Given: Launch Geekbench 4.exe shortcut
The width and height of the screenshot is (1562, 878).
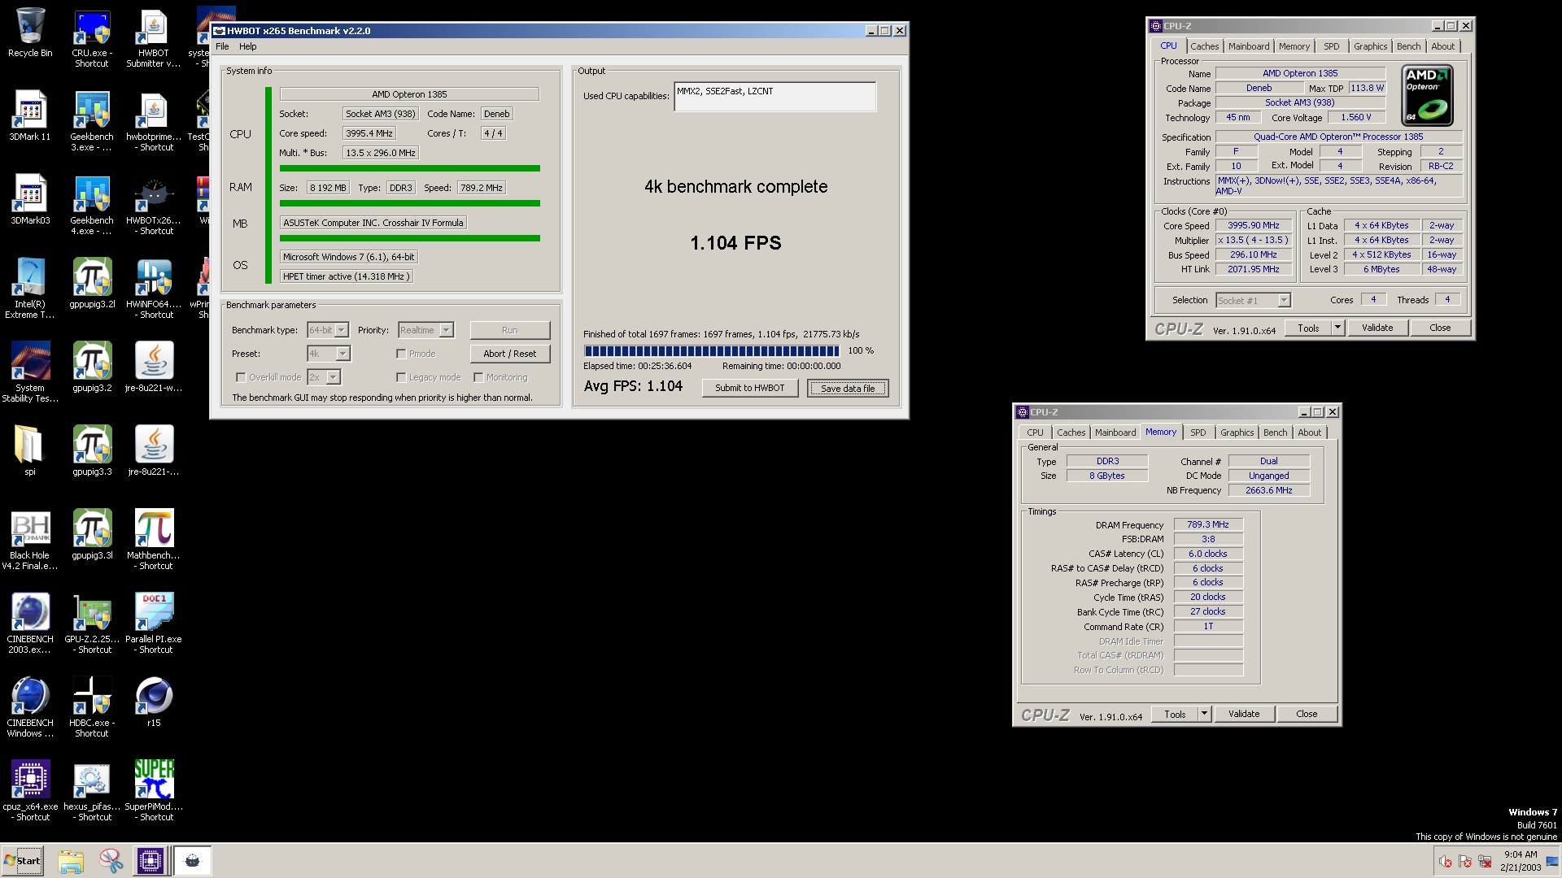Looking at the screenshot, I should click(x=92, y=206).
